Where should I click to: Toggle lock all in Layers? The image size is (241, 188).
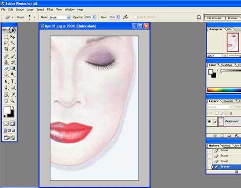pyautogui.click(x=231, y=113)
